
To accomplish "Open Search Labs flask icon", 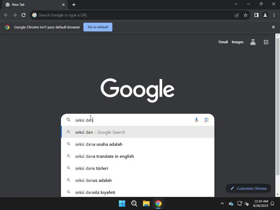I will (x=253, y=42).
